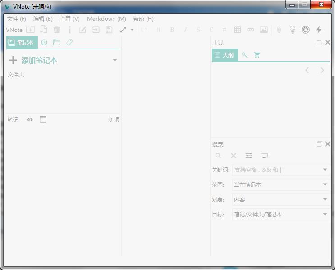Toggle the eye view icon beside 笔记

coord(30,120)
